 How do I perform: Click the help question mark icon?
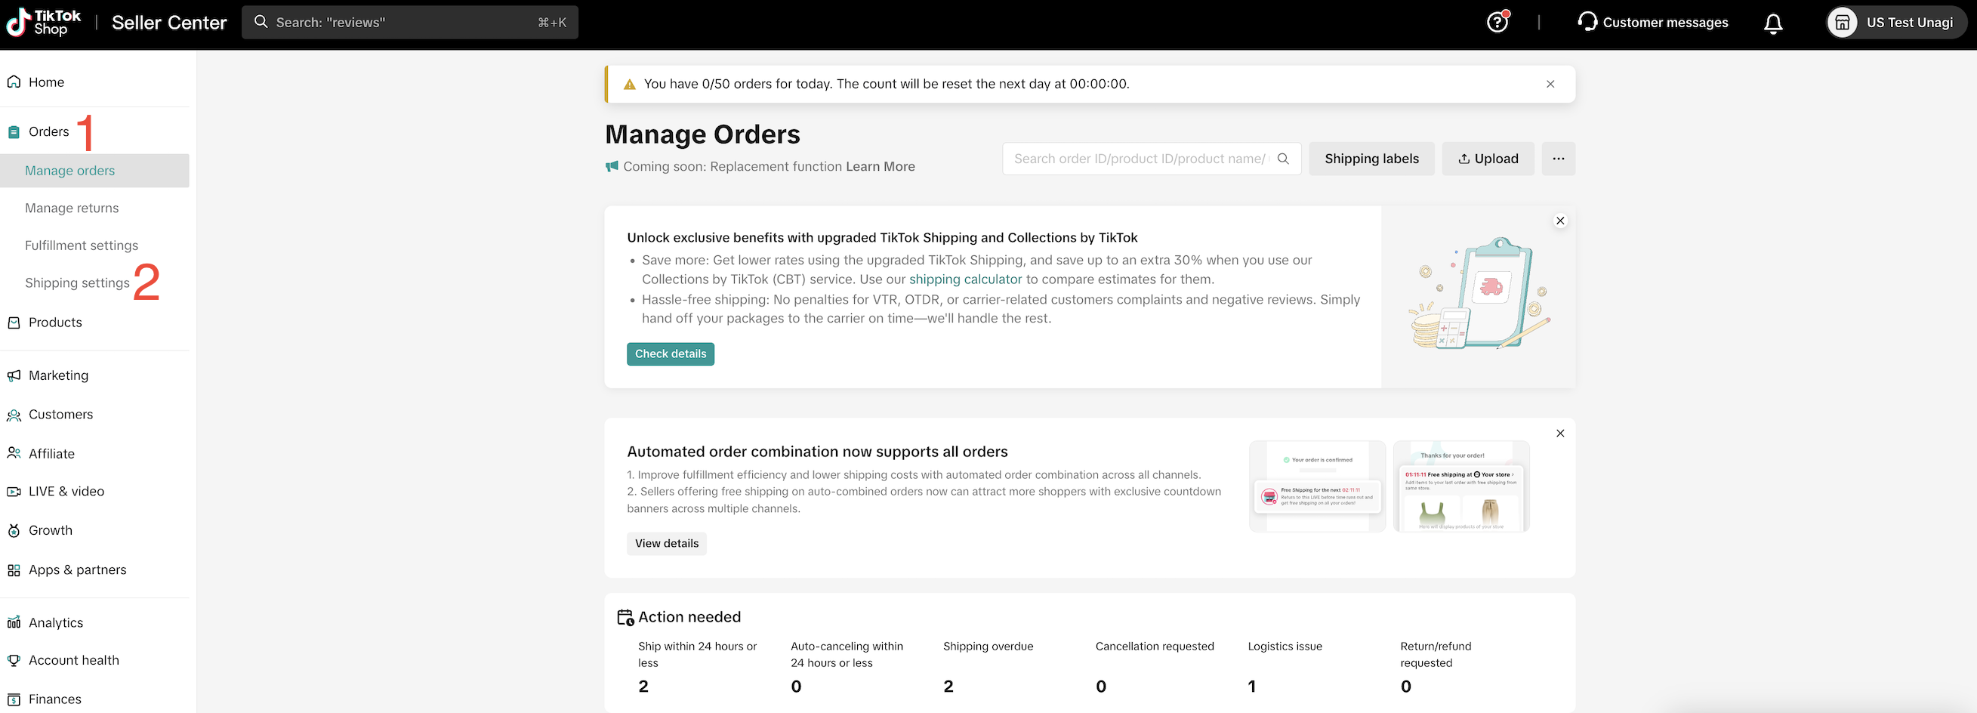click(x=1497, y=22)
